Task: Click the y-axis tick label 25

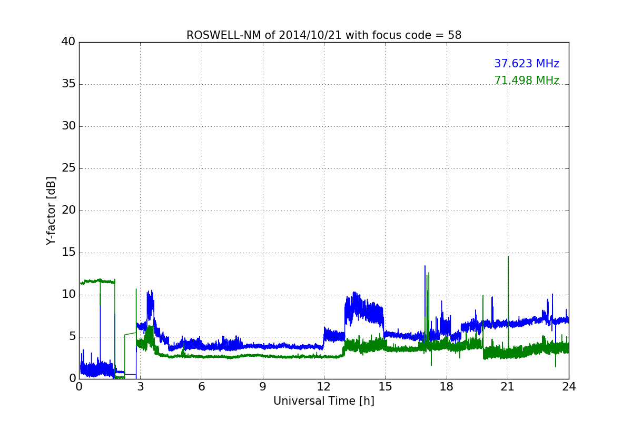Action: [68, 168]
